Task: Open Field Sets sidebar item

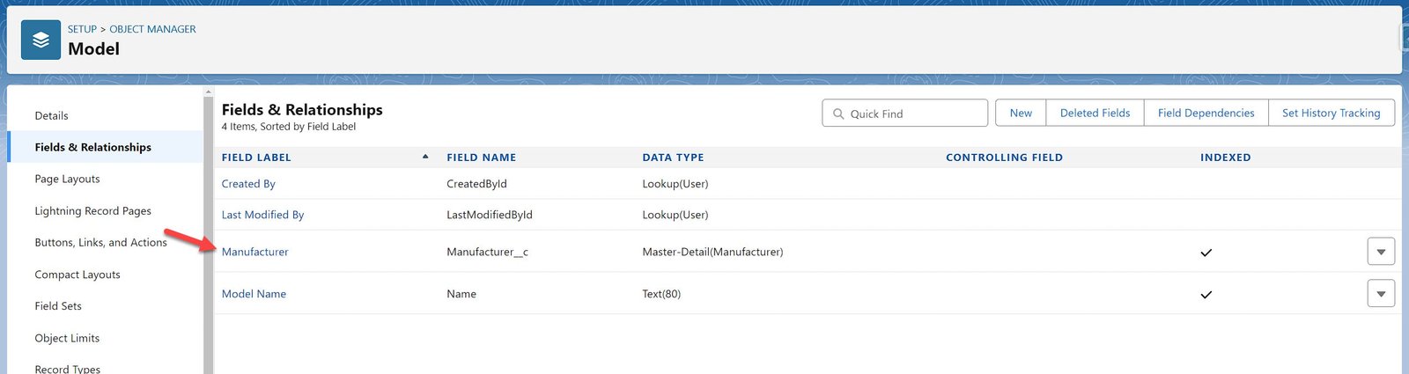Action: coord(58,306)
